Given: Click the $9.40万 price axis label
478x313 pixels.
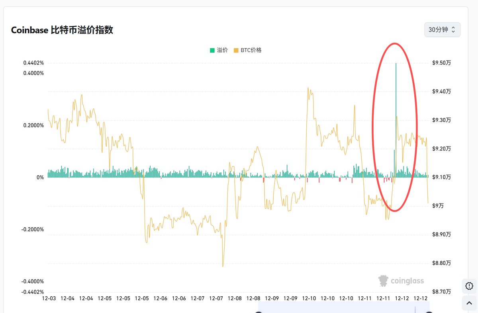Looking at the screenshot, I should 442,92.
